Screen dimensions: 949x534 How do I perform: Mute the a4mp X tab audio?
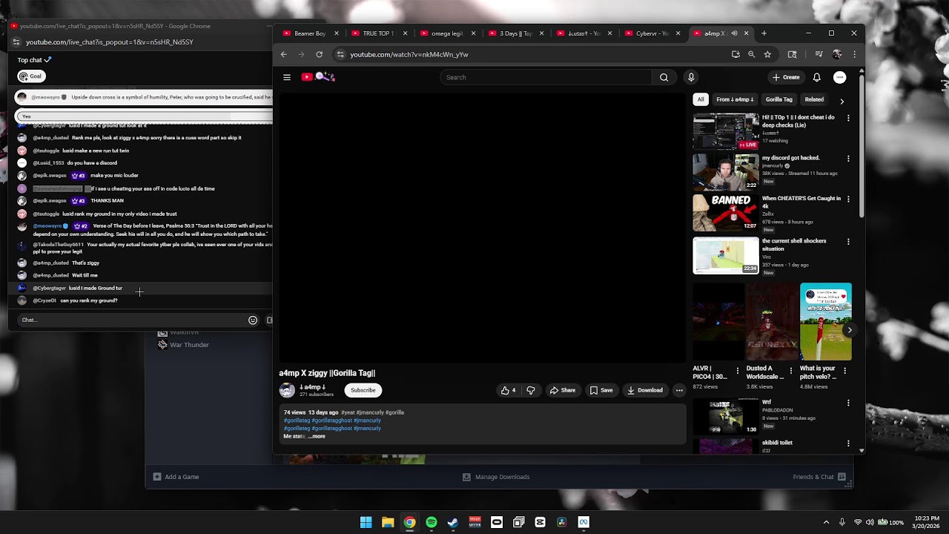734,33
